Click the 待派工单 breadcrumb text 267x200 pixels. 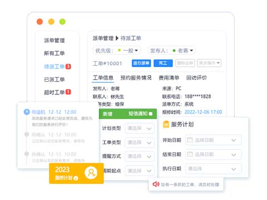coord(131,38)
